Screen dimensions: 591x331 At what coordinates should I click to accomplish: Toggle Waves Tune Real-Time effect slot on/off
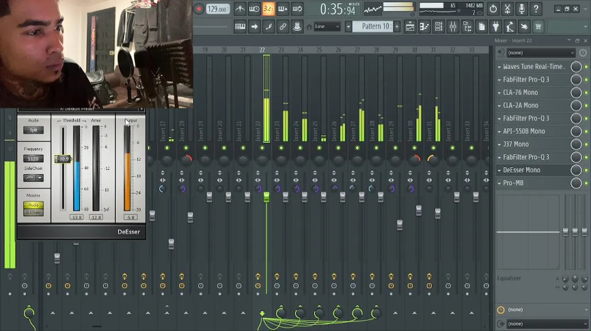[x=586, y=67]
